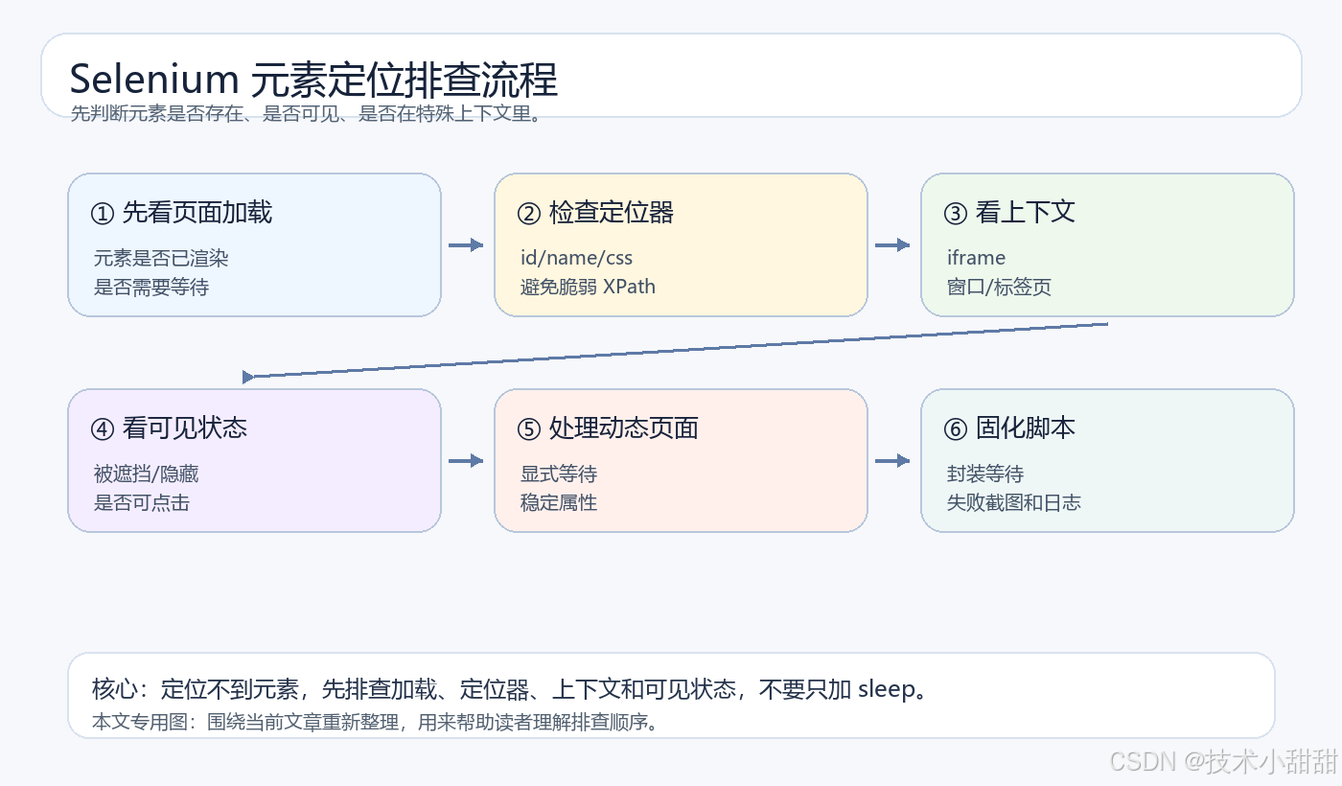
Task: Click the text "显式等待"
Action: [559, 474]
